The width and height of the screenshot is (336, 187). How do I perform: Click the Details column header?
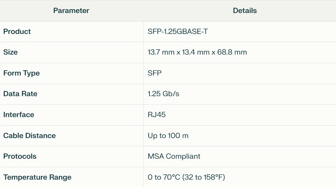coord(245,11)
